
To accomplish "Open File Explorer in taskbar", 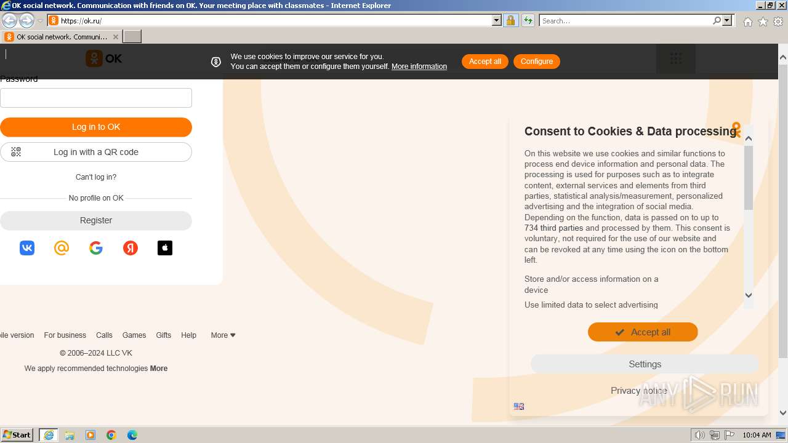I will (70, 435).
